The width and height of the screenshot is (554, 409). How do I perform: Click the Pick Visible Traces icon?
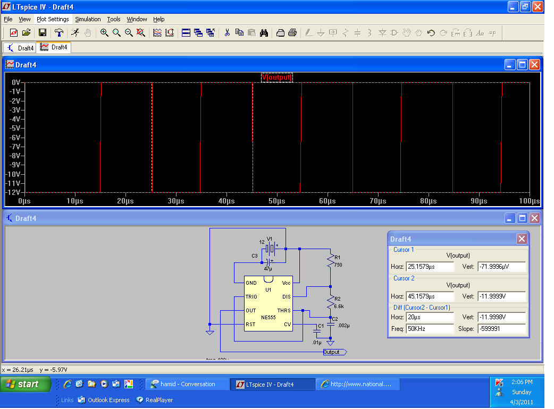click(x=157, y=33)
